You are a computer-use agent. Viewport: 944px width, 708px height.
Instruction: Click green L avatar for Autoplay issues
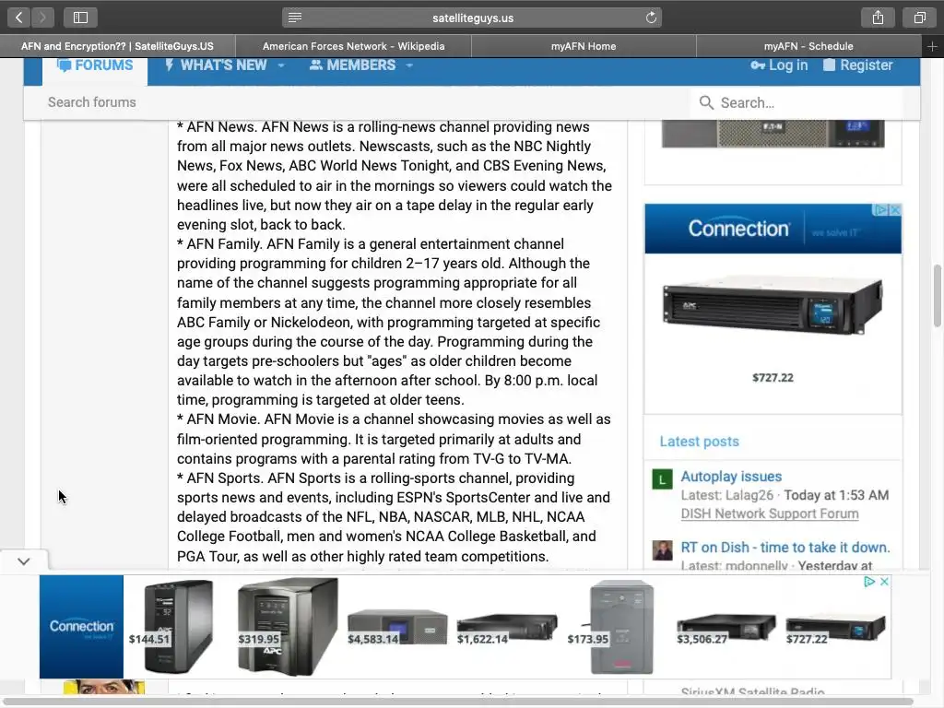[x=662, y=479]
